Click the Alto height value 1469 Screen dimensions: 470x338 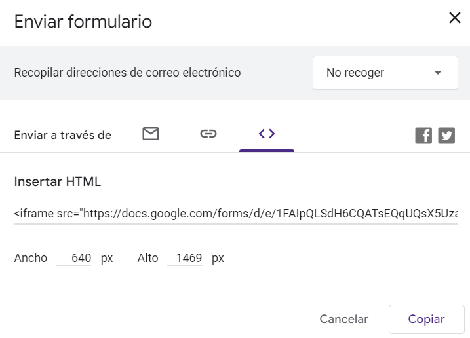pyautogui.click(x=185, y=258)
